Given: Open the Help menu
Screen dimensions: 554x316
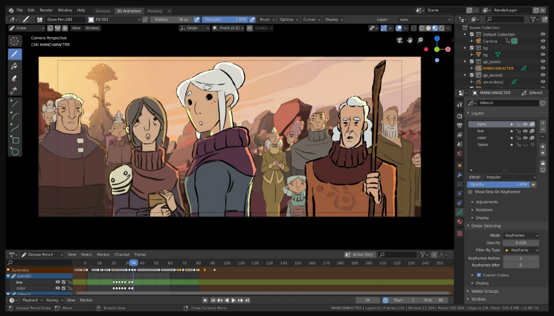Looking at the screenshot, I should point(81,10).
